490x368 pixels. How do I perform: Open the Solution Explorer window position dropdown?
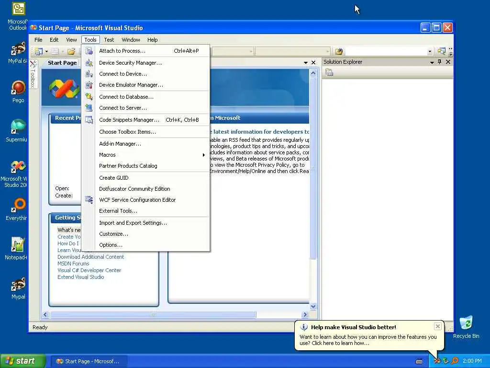click(x=432, y=62)
